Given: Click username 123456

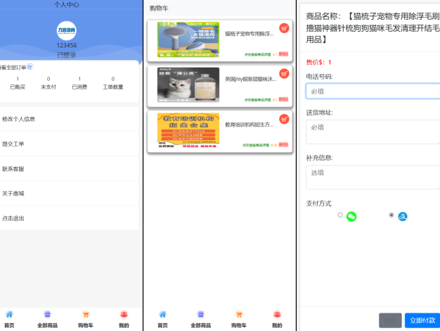Looking at the screenshot, I should click(x=67, y=45).
